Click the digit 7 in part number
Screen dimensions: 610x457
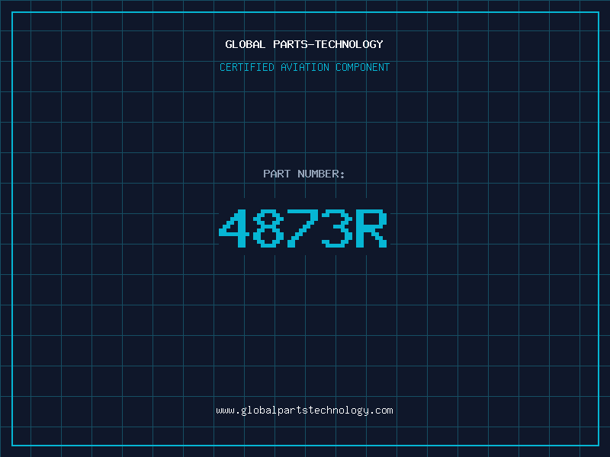point(303,228)
